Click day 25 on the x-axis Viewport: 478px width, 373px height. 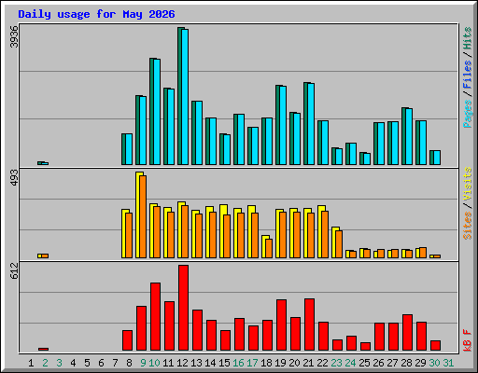coord(364,363)
